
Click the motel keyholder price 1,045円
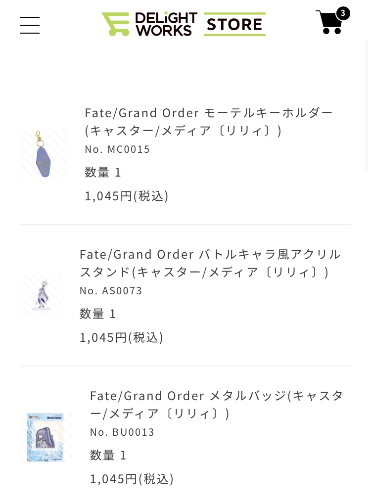(127, 196)
